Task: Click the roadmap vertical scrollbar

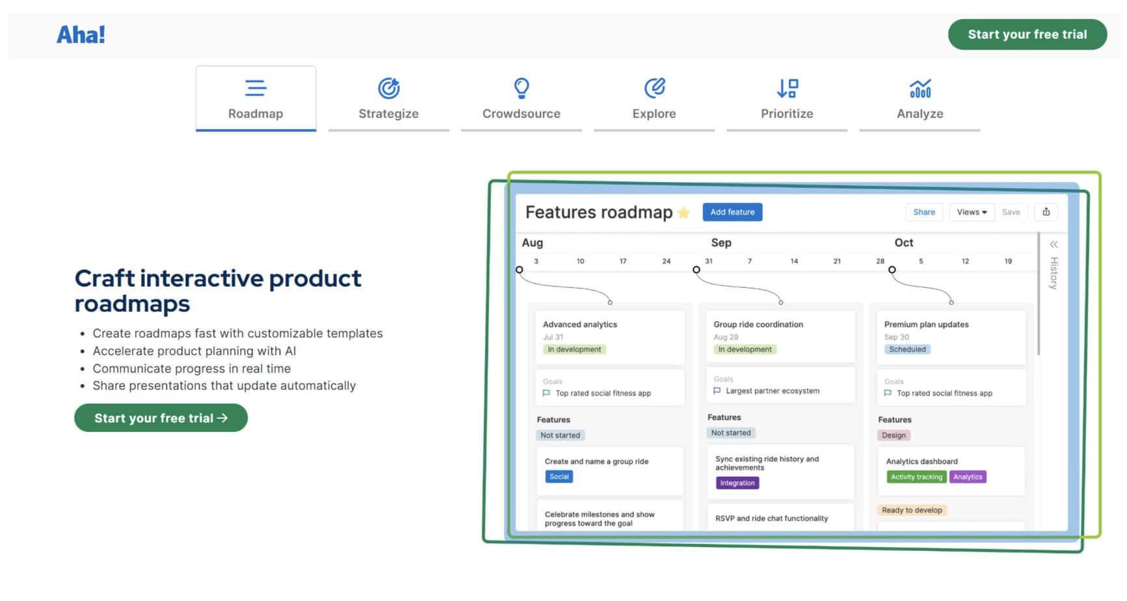Action: (1039, 294)
